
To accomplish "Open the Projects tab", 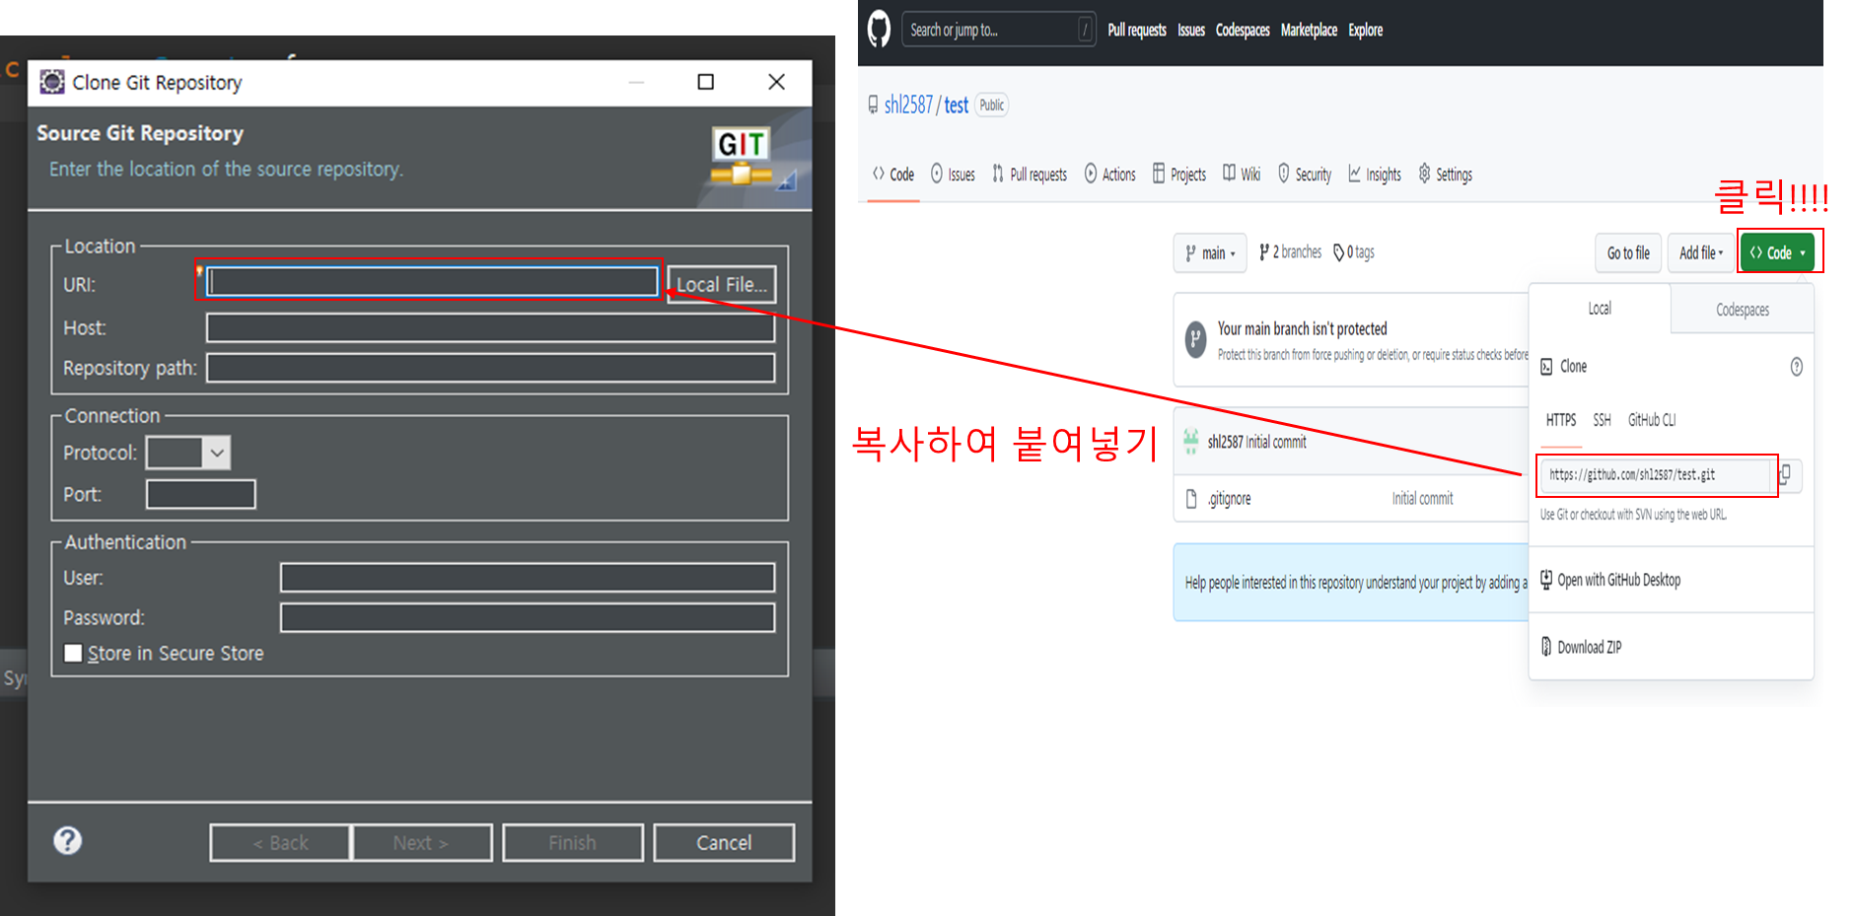I will point(1179,175).
